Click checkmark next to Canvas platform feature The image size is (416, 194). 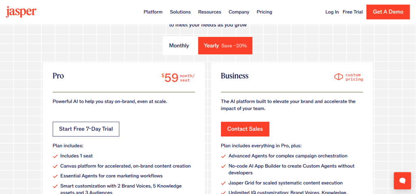[x=55, y=166]
